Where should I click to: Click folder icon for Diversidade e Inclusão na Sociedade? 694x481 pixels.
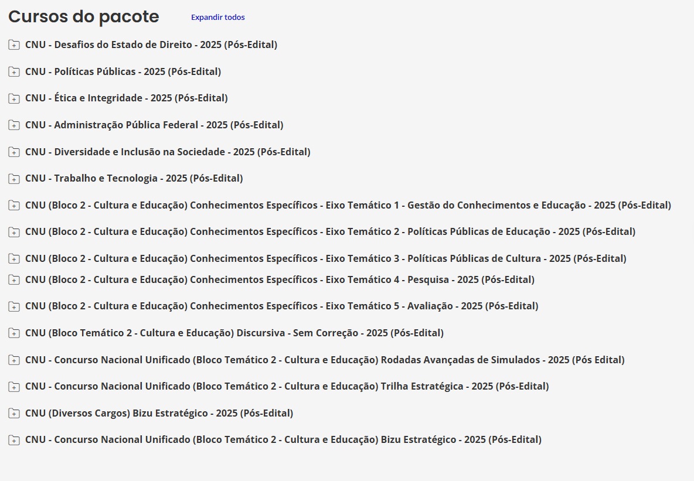click(x=13, y=152)
